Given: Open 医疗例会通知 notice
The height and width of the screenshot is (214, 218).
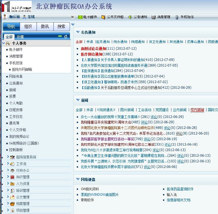Looking at the screenshot, I should click(x=92, y=54).
